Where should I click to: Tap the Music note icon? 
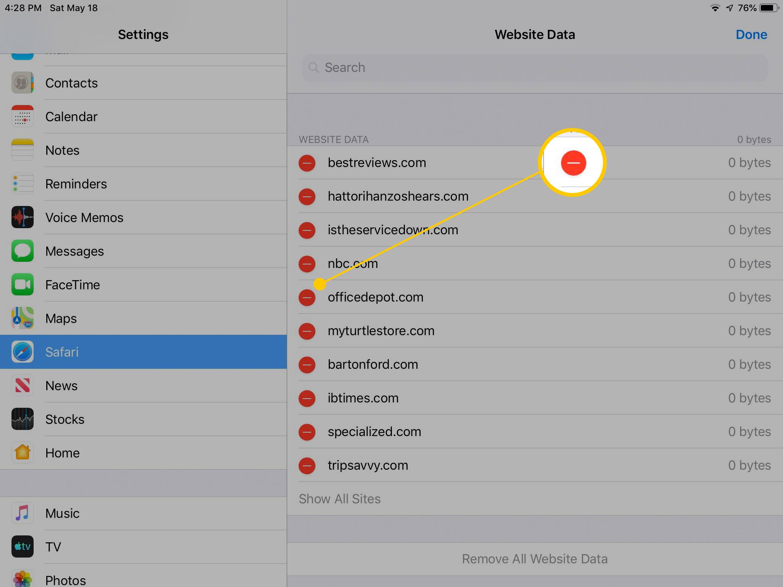click(x=23, y=513)
